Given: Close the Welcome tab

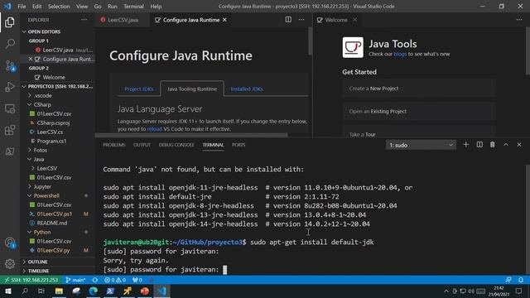Looking at the screenshot, I should point(354,20).
